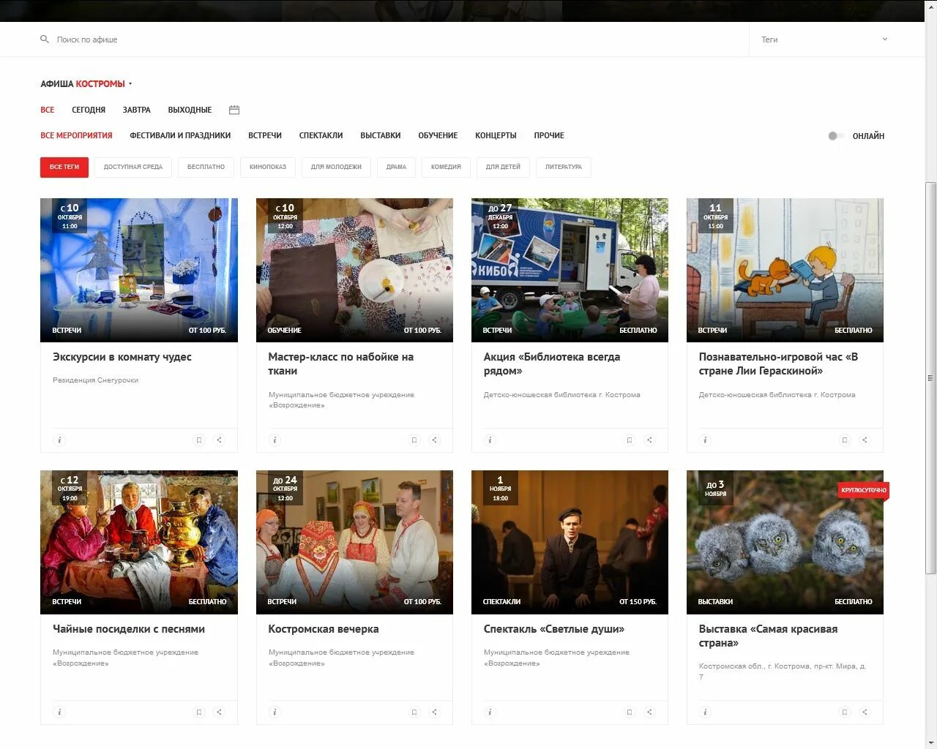The width and height of the screenshot is (937, 749).
Task: Open info for Чайные посиделки с песнями
Action: click(60, 712)
